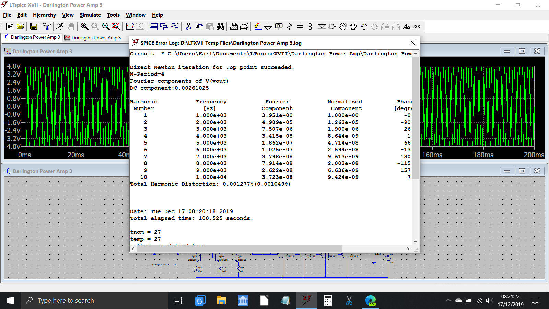Click the log's vertical scrollbar up arrow
Image resolution: width=549 pixels, height=309 pixels.
pos(416,54)
